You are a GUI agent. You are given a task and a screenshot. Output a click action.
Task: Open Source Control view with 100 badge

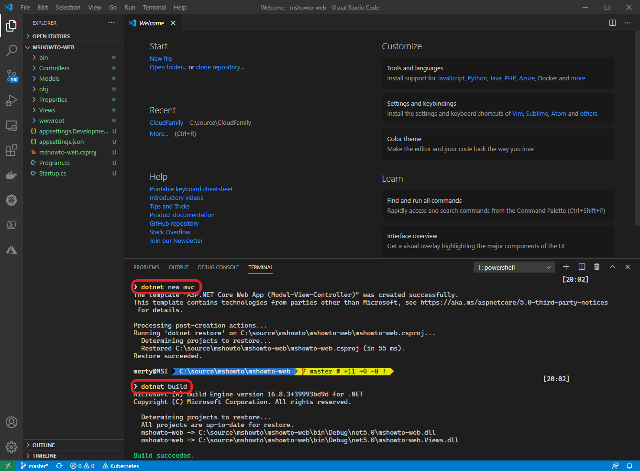point(11,76)
